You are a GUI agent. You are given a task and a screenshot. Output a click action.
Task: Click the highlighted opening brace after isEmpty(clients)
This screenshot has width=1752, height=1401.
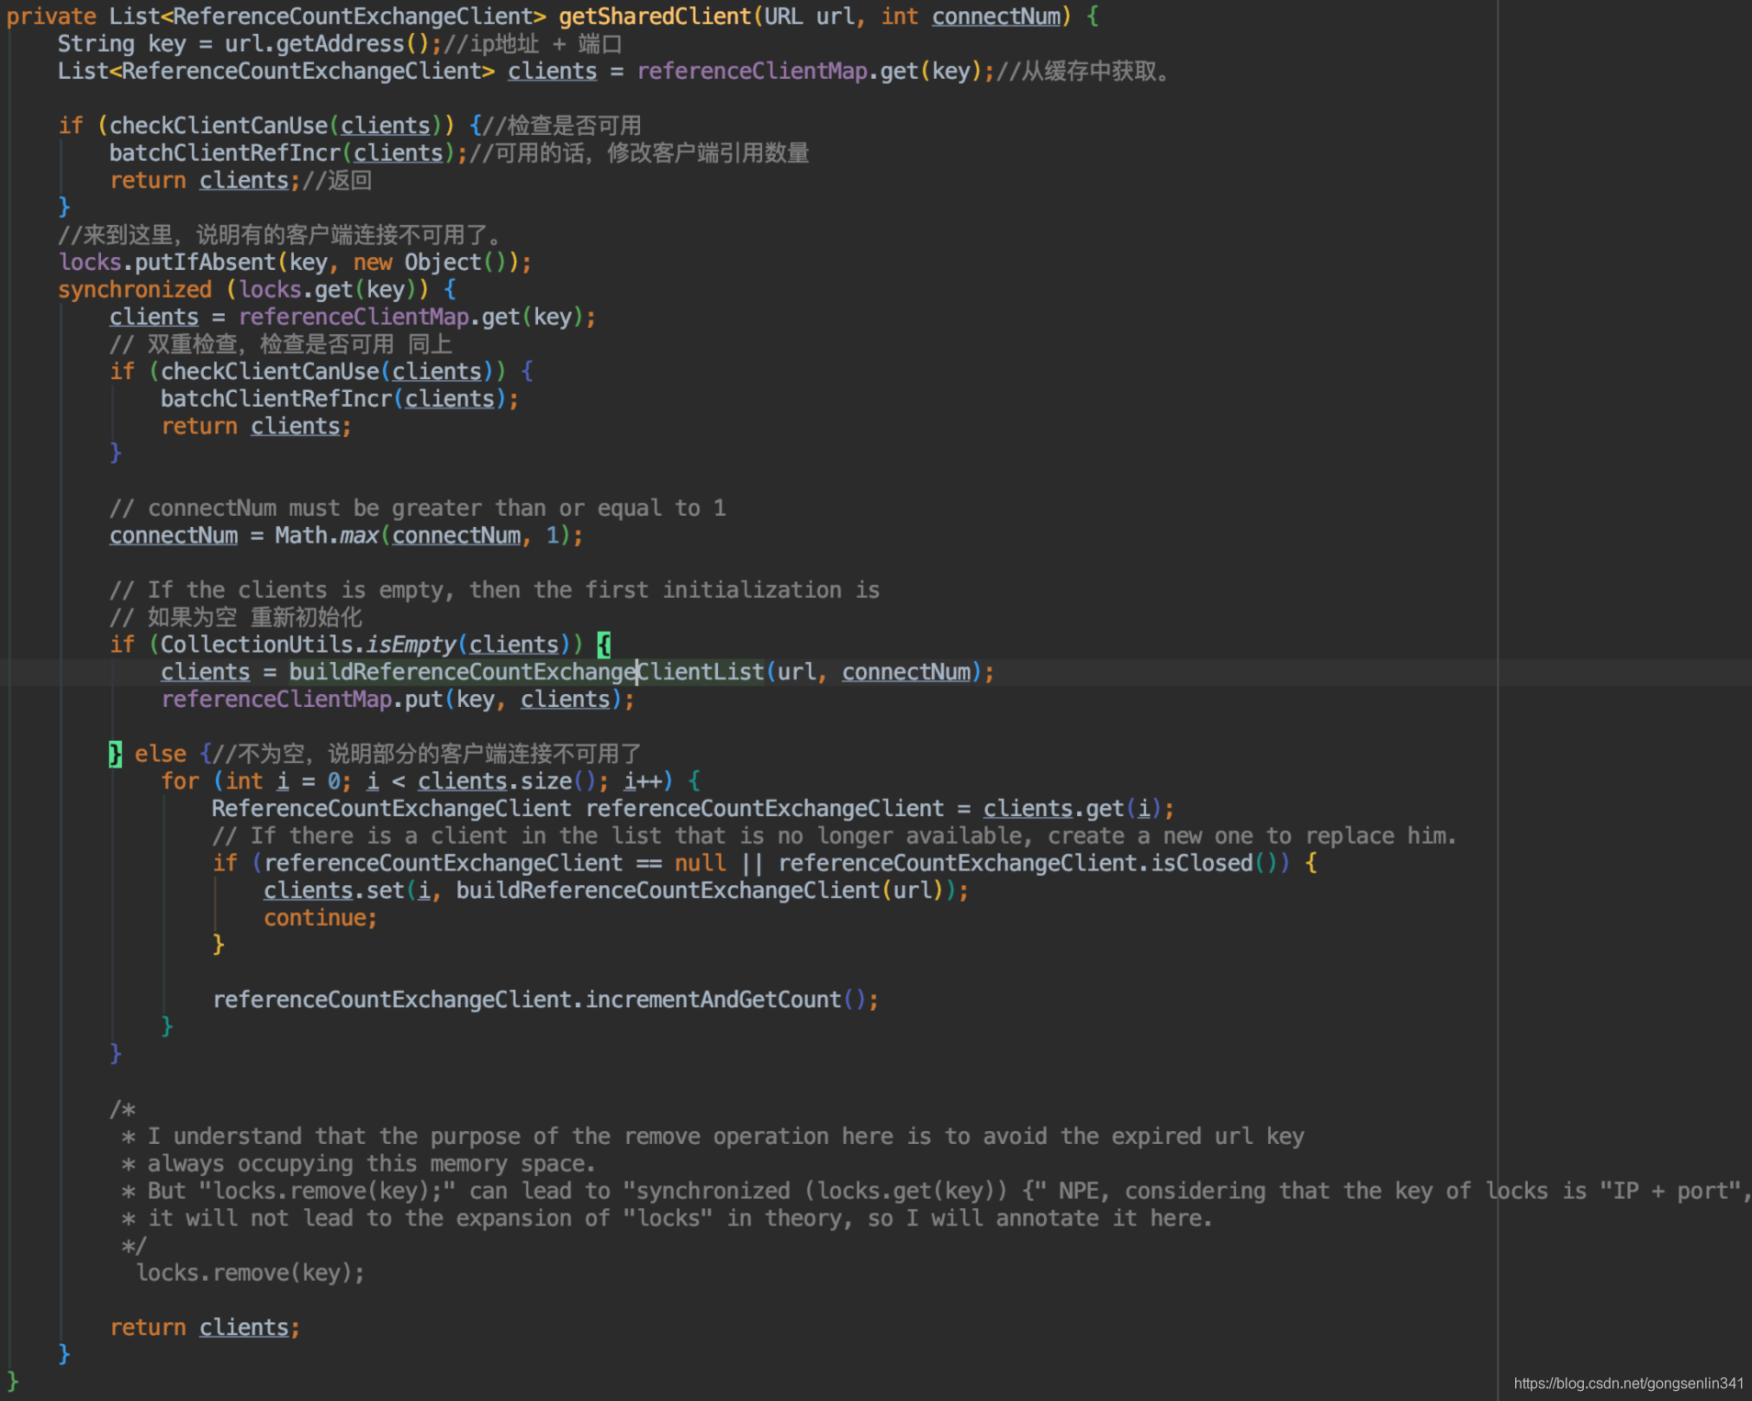604,644
